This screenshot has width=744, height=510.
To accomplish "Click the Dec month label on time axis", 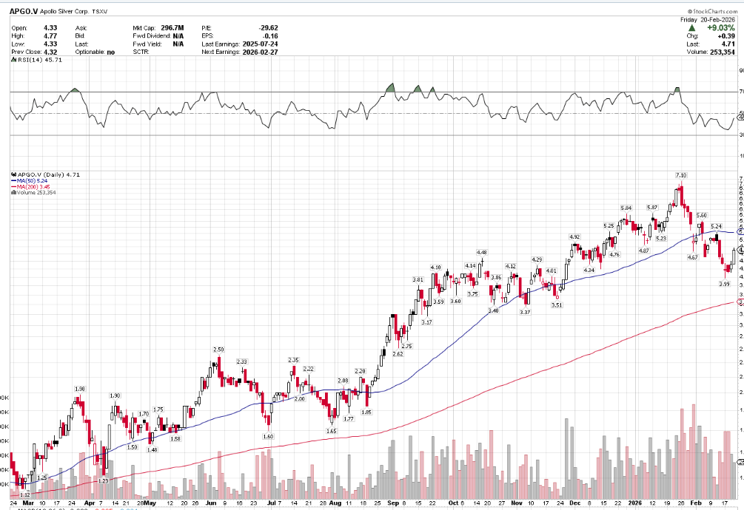I will 575,502.
